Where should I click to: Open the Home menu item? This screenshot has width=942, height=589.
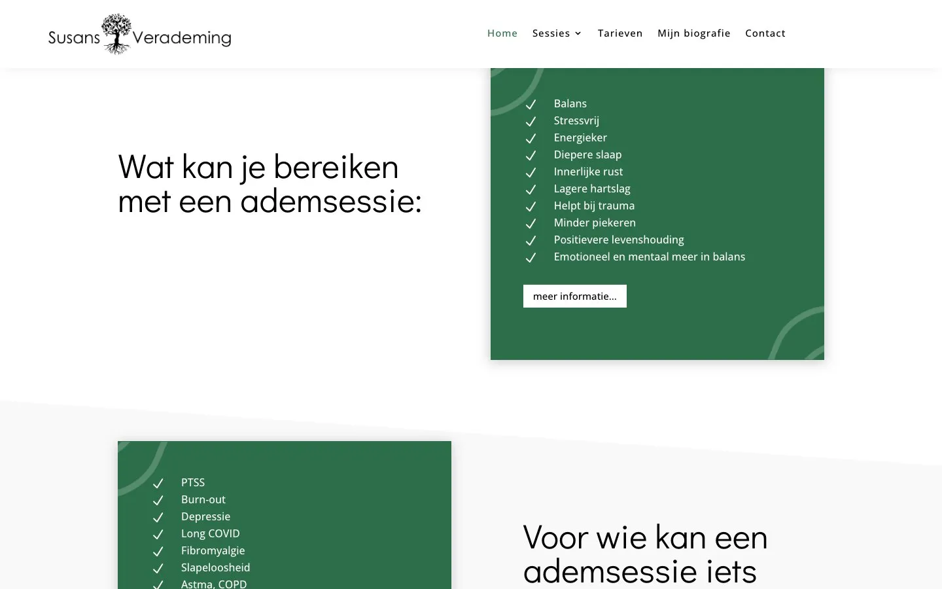[x=502, y=33]
